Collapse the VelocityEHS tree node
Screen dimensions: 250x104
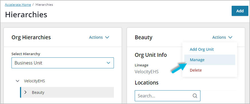coord(17,81)
